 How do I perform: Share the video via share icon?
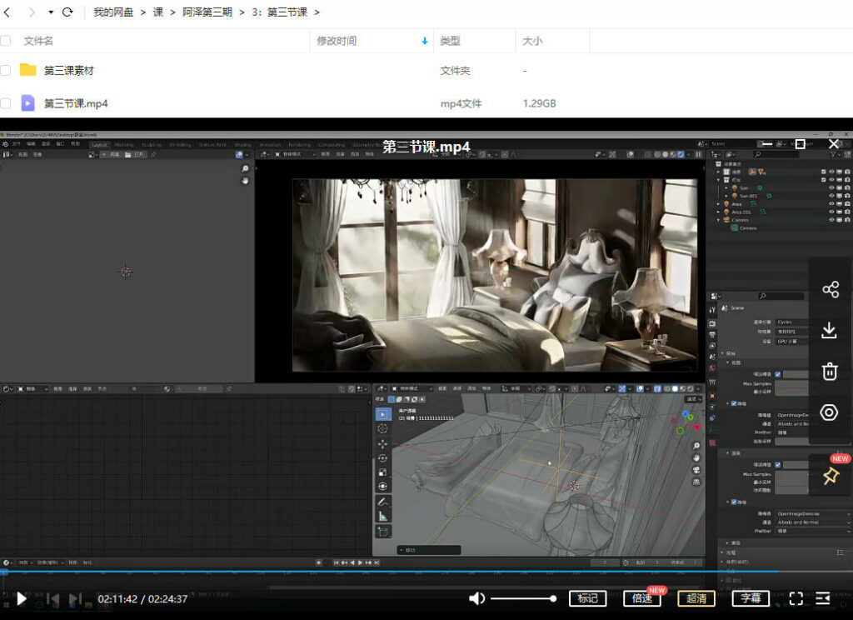point(830,289)
